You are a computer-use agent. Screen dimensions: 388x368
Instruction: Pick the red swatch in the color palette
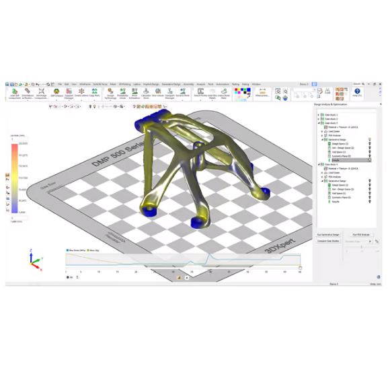[236, 89]
